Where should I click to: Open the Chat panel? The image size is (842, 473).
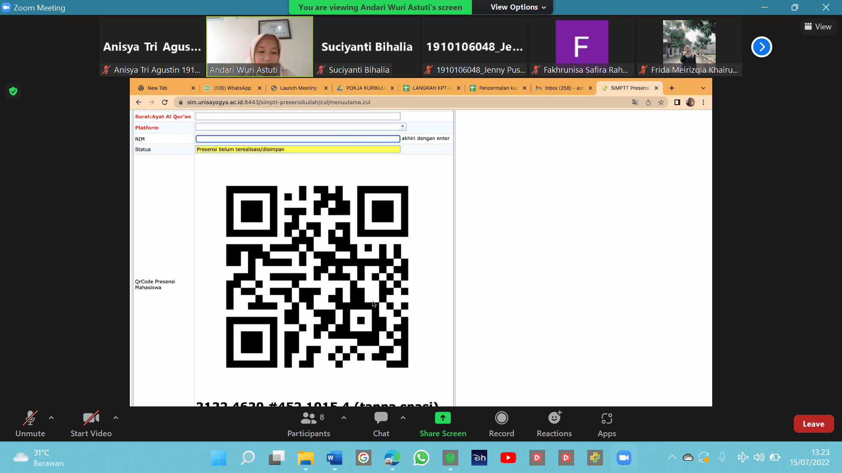[x=381, y=424]
